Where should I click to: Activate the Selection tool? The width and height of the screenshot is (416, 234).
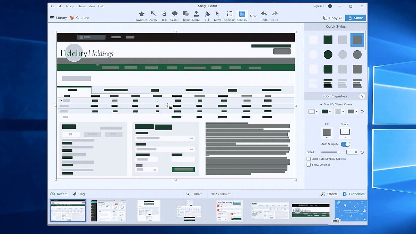229,16
